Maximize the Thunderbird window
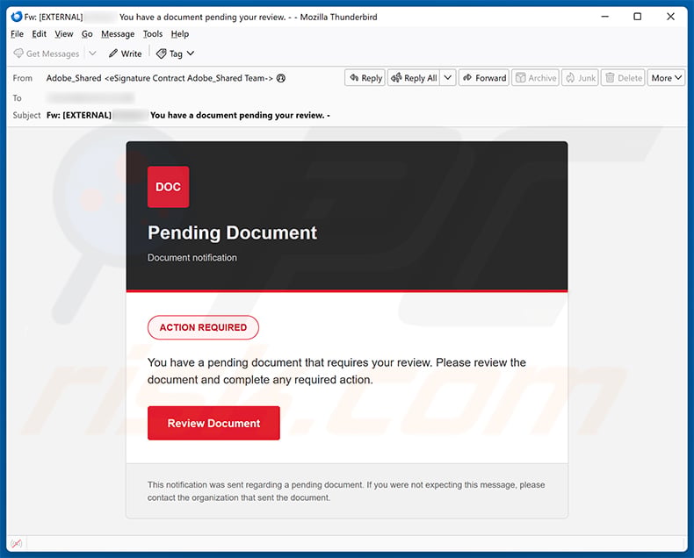The image size is (694, 558). click(638, 17)
